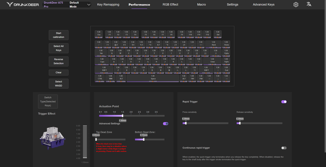Click the language translation icon
Viewport: 326px width, 167px height.
click(309, 4)
